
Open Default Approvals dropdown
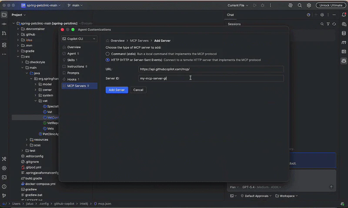click(256, 196)
